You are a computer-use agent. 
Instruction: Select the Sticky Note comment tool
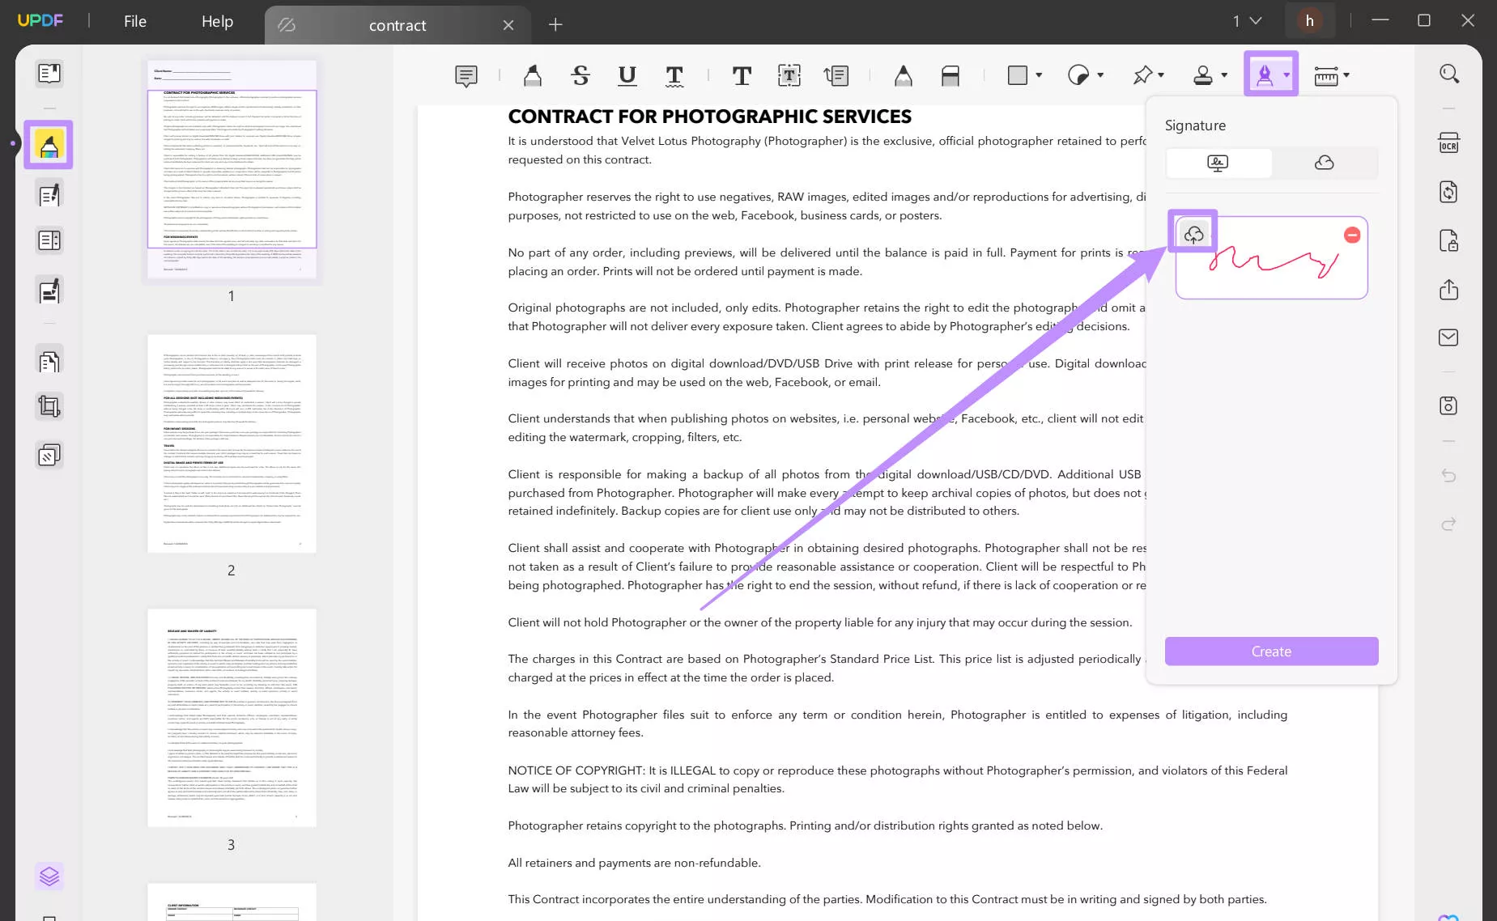(x=466, y=76)
